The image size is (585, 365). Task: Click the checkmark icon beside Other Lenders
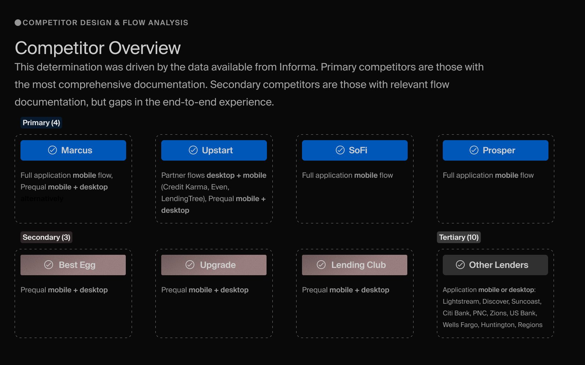click(460, 265)
